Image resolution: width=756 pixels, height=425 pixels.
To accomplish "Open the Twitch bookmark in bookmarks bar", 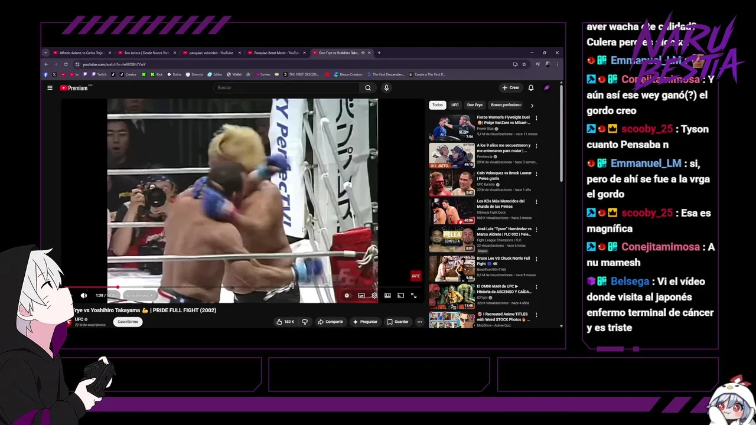I will click(98, 74).
